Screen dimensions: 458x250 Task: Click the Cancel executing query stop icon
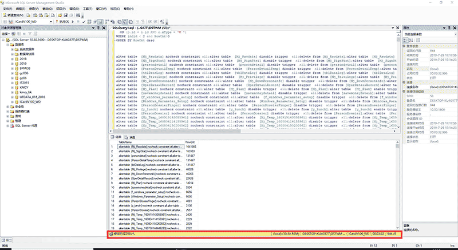point(78,22)
